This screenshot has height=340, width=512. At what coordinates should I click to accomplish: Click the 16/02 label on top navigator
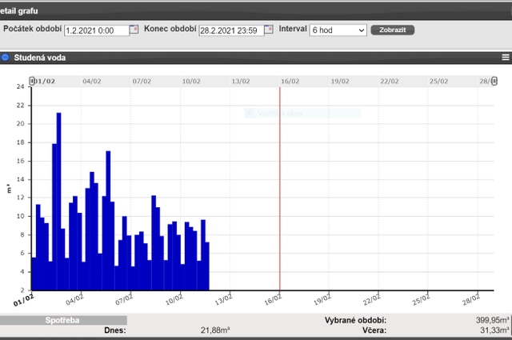pyautogui.click(x=290, y=81)
